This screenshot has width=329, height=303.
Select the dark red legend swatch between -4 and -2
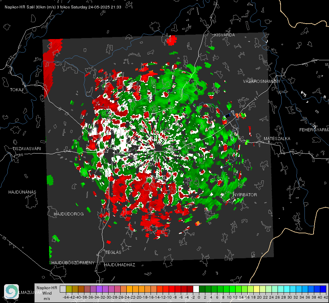pos(190,289)
